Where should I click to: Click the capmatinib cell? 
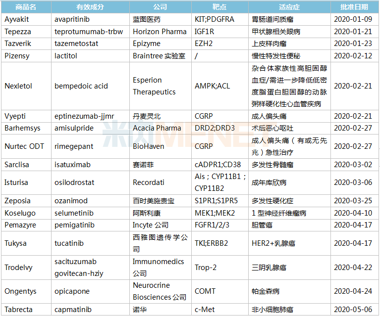90,310
